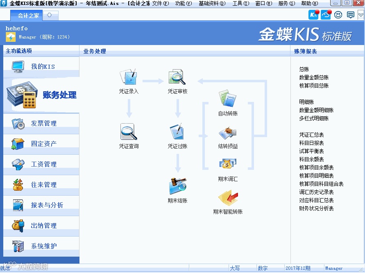The height and width of the screenshot is (273, 365).
Task: Open the 明细账 detail ledger
Action: (x=306, y=102)
